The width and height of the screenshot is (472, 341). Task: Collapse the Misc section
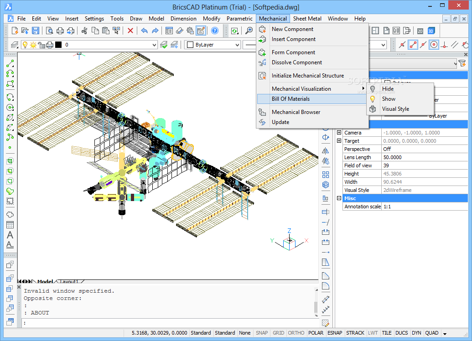tap(339, 198)
